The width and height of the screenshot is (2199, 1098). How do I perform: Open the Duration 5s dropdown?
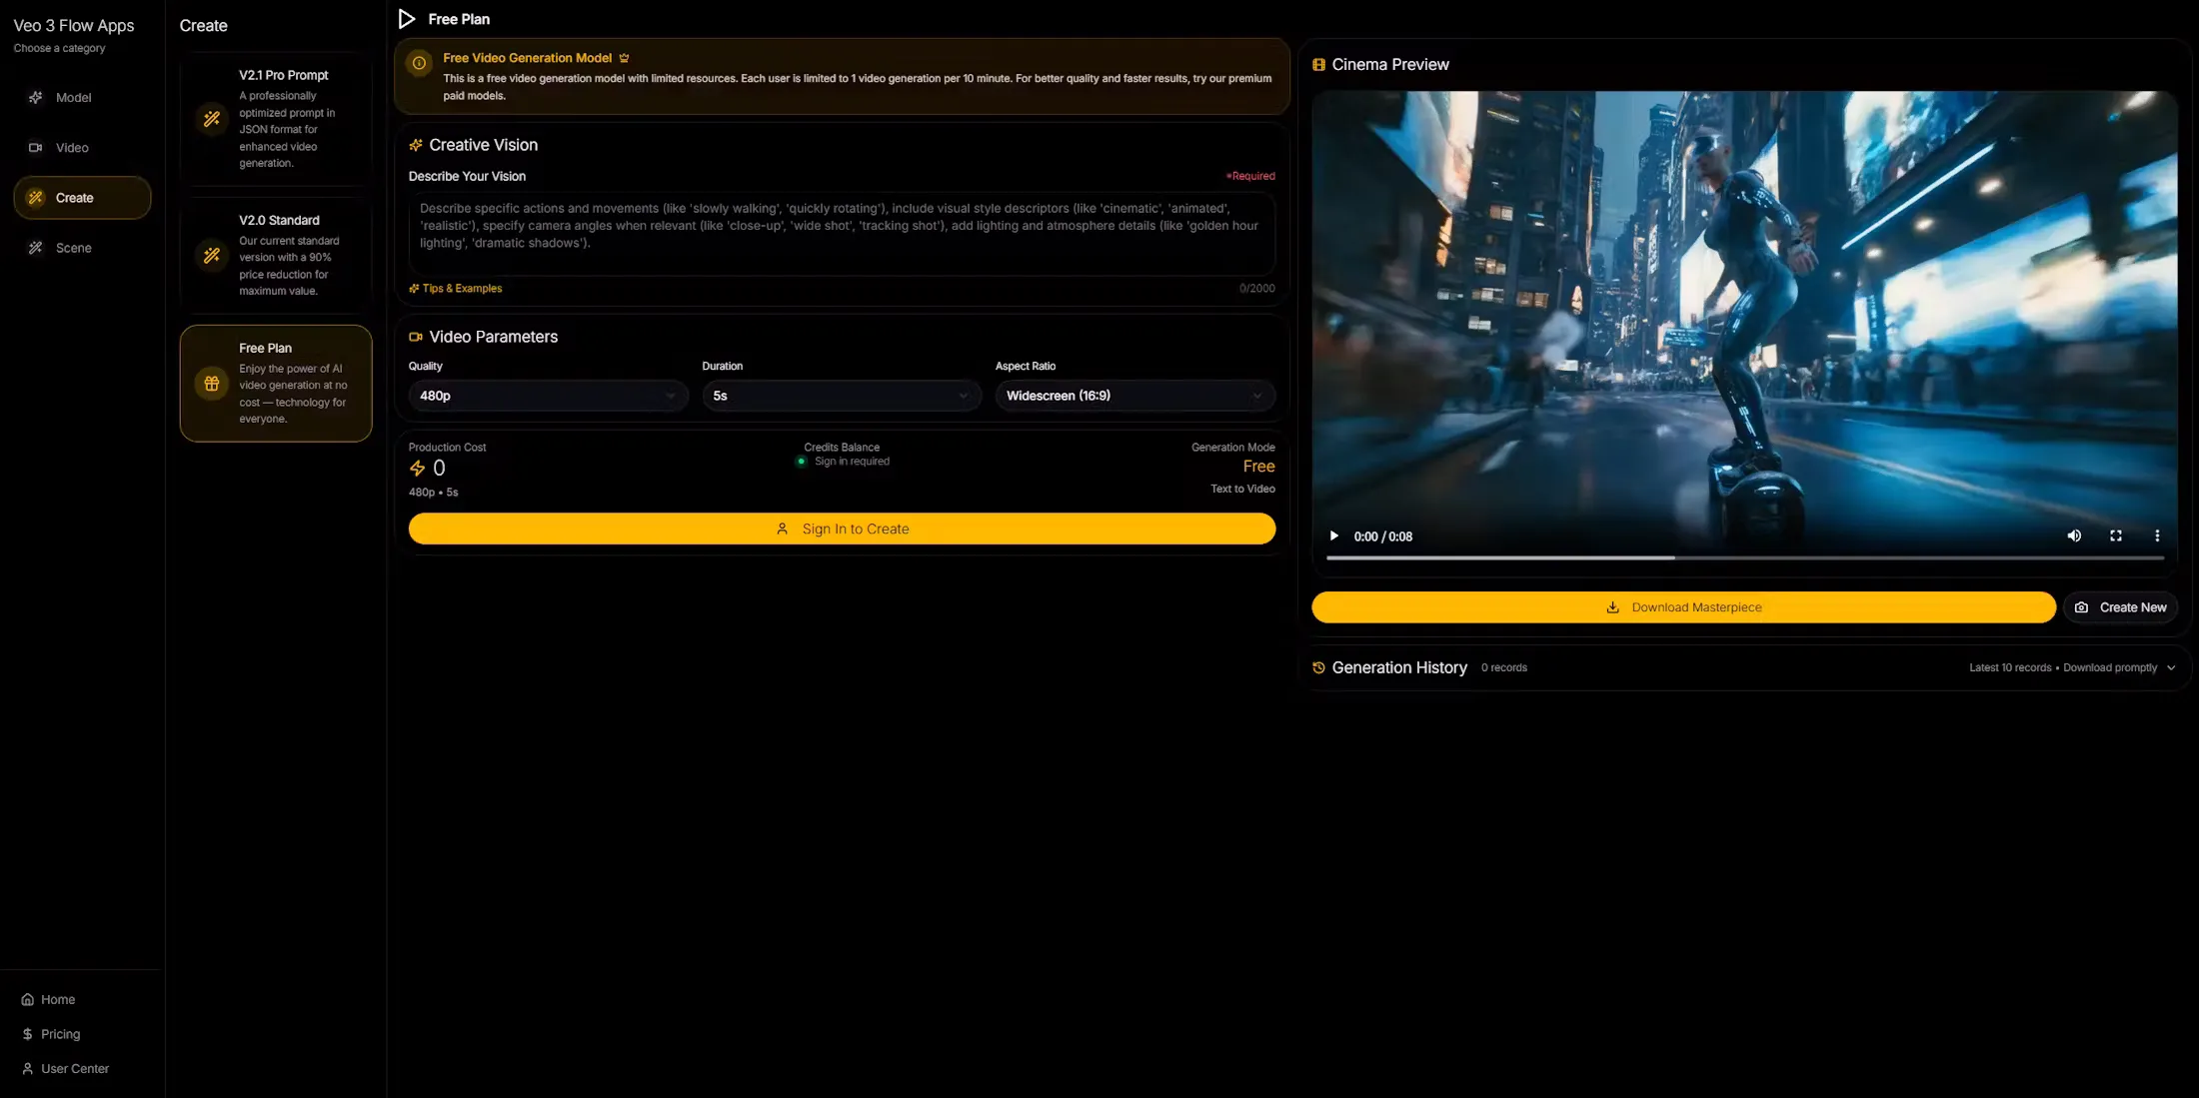pyautogui.click(x=841, y=396)
